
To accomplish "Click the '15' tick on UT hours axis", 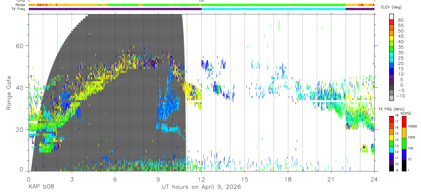I will tap(245, 179).
